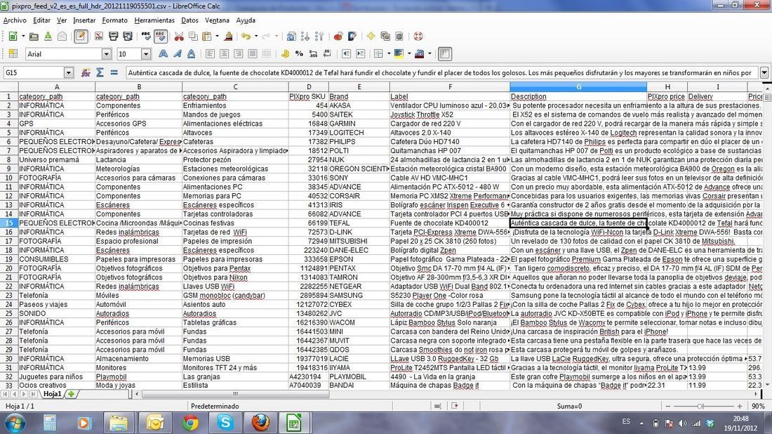Image resolution: width=772 pixels, height=434 pixels.
Task: Open the Archivo menu
Action: click(15, 20)
